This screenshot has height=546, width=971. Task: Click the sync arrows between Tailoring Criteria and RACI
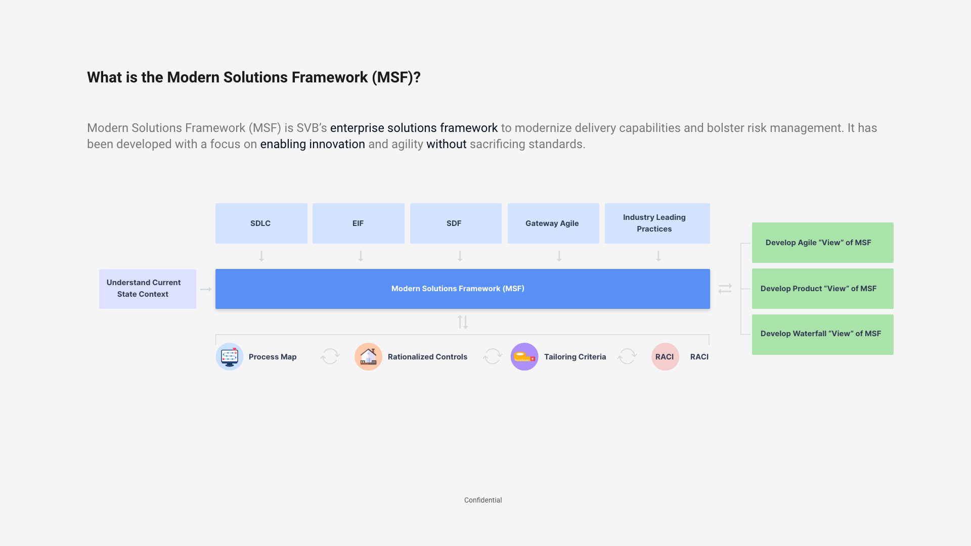coord(627,356)
